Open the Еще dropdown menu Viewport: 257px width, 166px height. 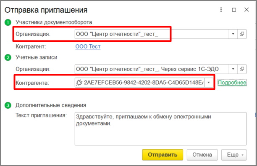[234, 155]
